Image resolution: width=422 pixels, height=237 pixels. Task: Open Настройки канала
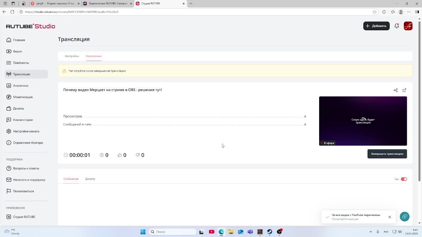(x=26, y=131)
